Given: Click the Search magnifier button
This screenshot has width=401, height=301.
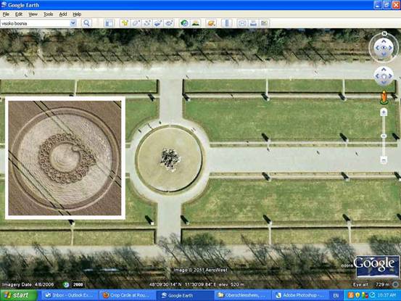Looking at the screenshot, I should (x=86, y=23).
